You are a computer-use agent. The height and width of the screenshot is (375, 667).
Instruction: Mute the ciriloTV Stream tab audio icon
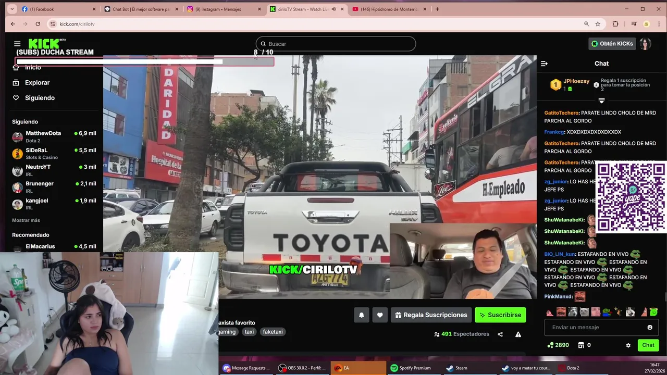click(333, 9)
